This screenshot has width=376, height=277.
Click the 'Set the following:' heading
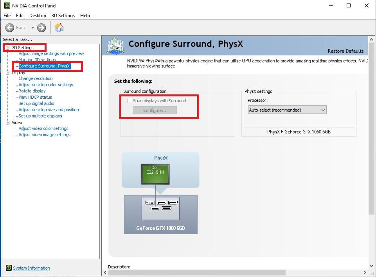coord(133,81)
